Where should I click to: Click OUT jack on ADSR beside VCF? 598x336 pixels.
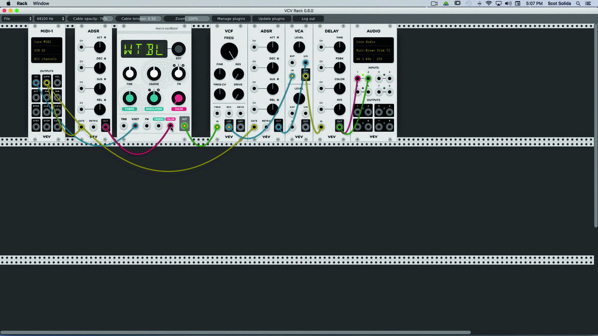pos(279,127)
